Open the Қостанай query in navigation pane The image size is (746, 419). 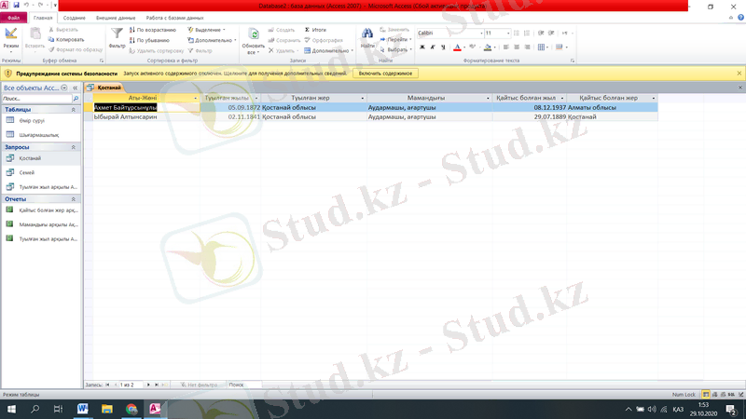coord(30,158)
